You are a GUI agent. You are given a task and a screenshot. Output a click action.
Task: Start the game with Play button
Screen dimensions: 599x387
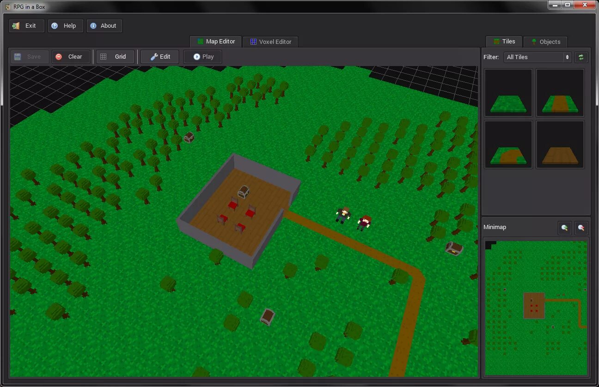click(203, 57)
